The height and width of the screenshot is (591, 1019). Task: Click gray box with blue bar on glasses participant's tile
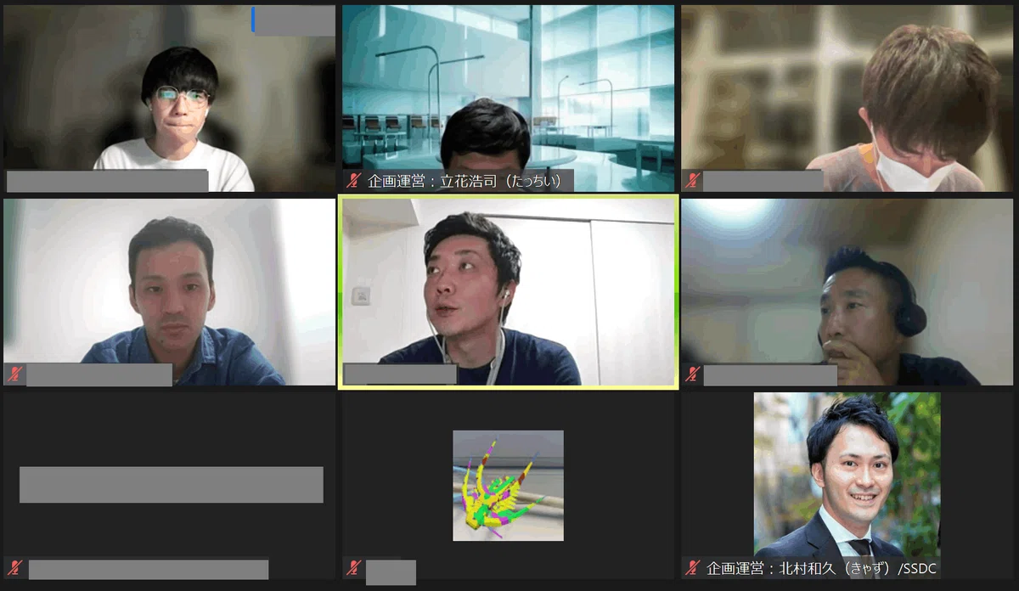[x=293, y=20]
